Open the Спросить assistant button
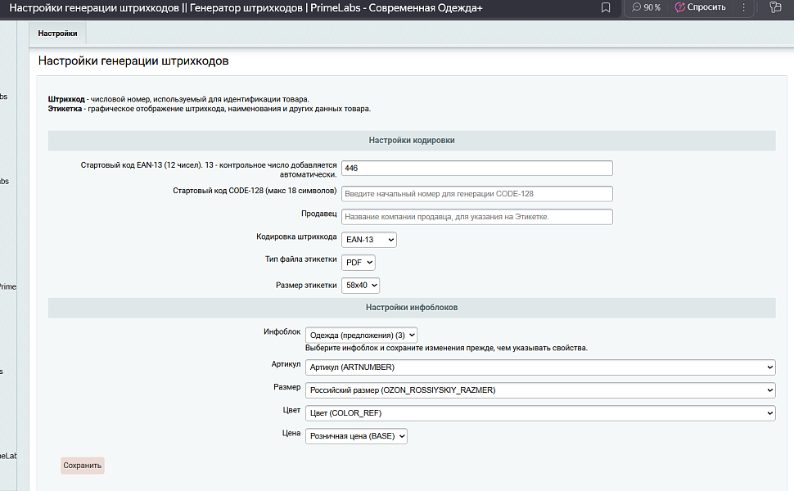The height and width of the screenshot is (491, 794). [700, 7]
